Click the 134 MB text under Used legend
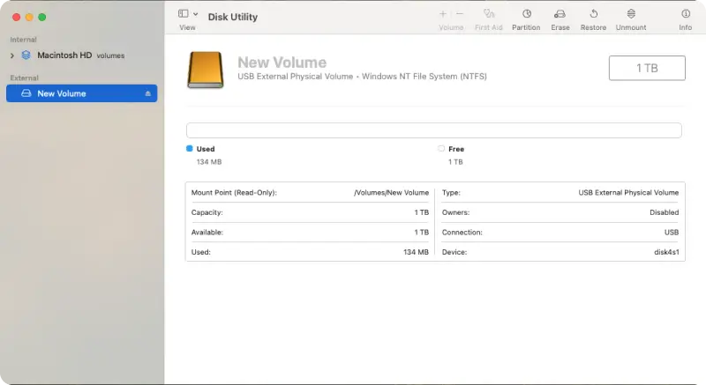This screenshot has height=385, width=706. tap(209, 162)
